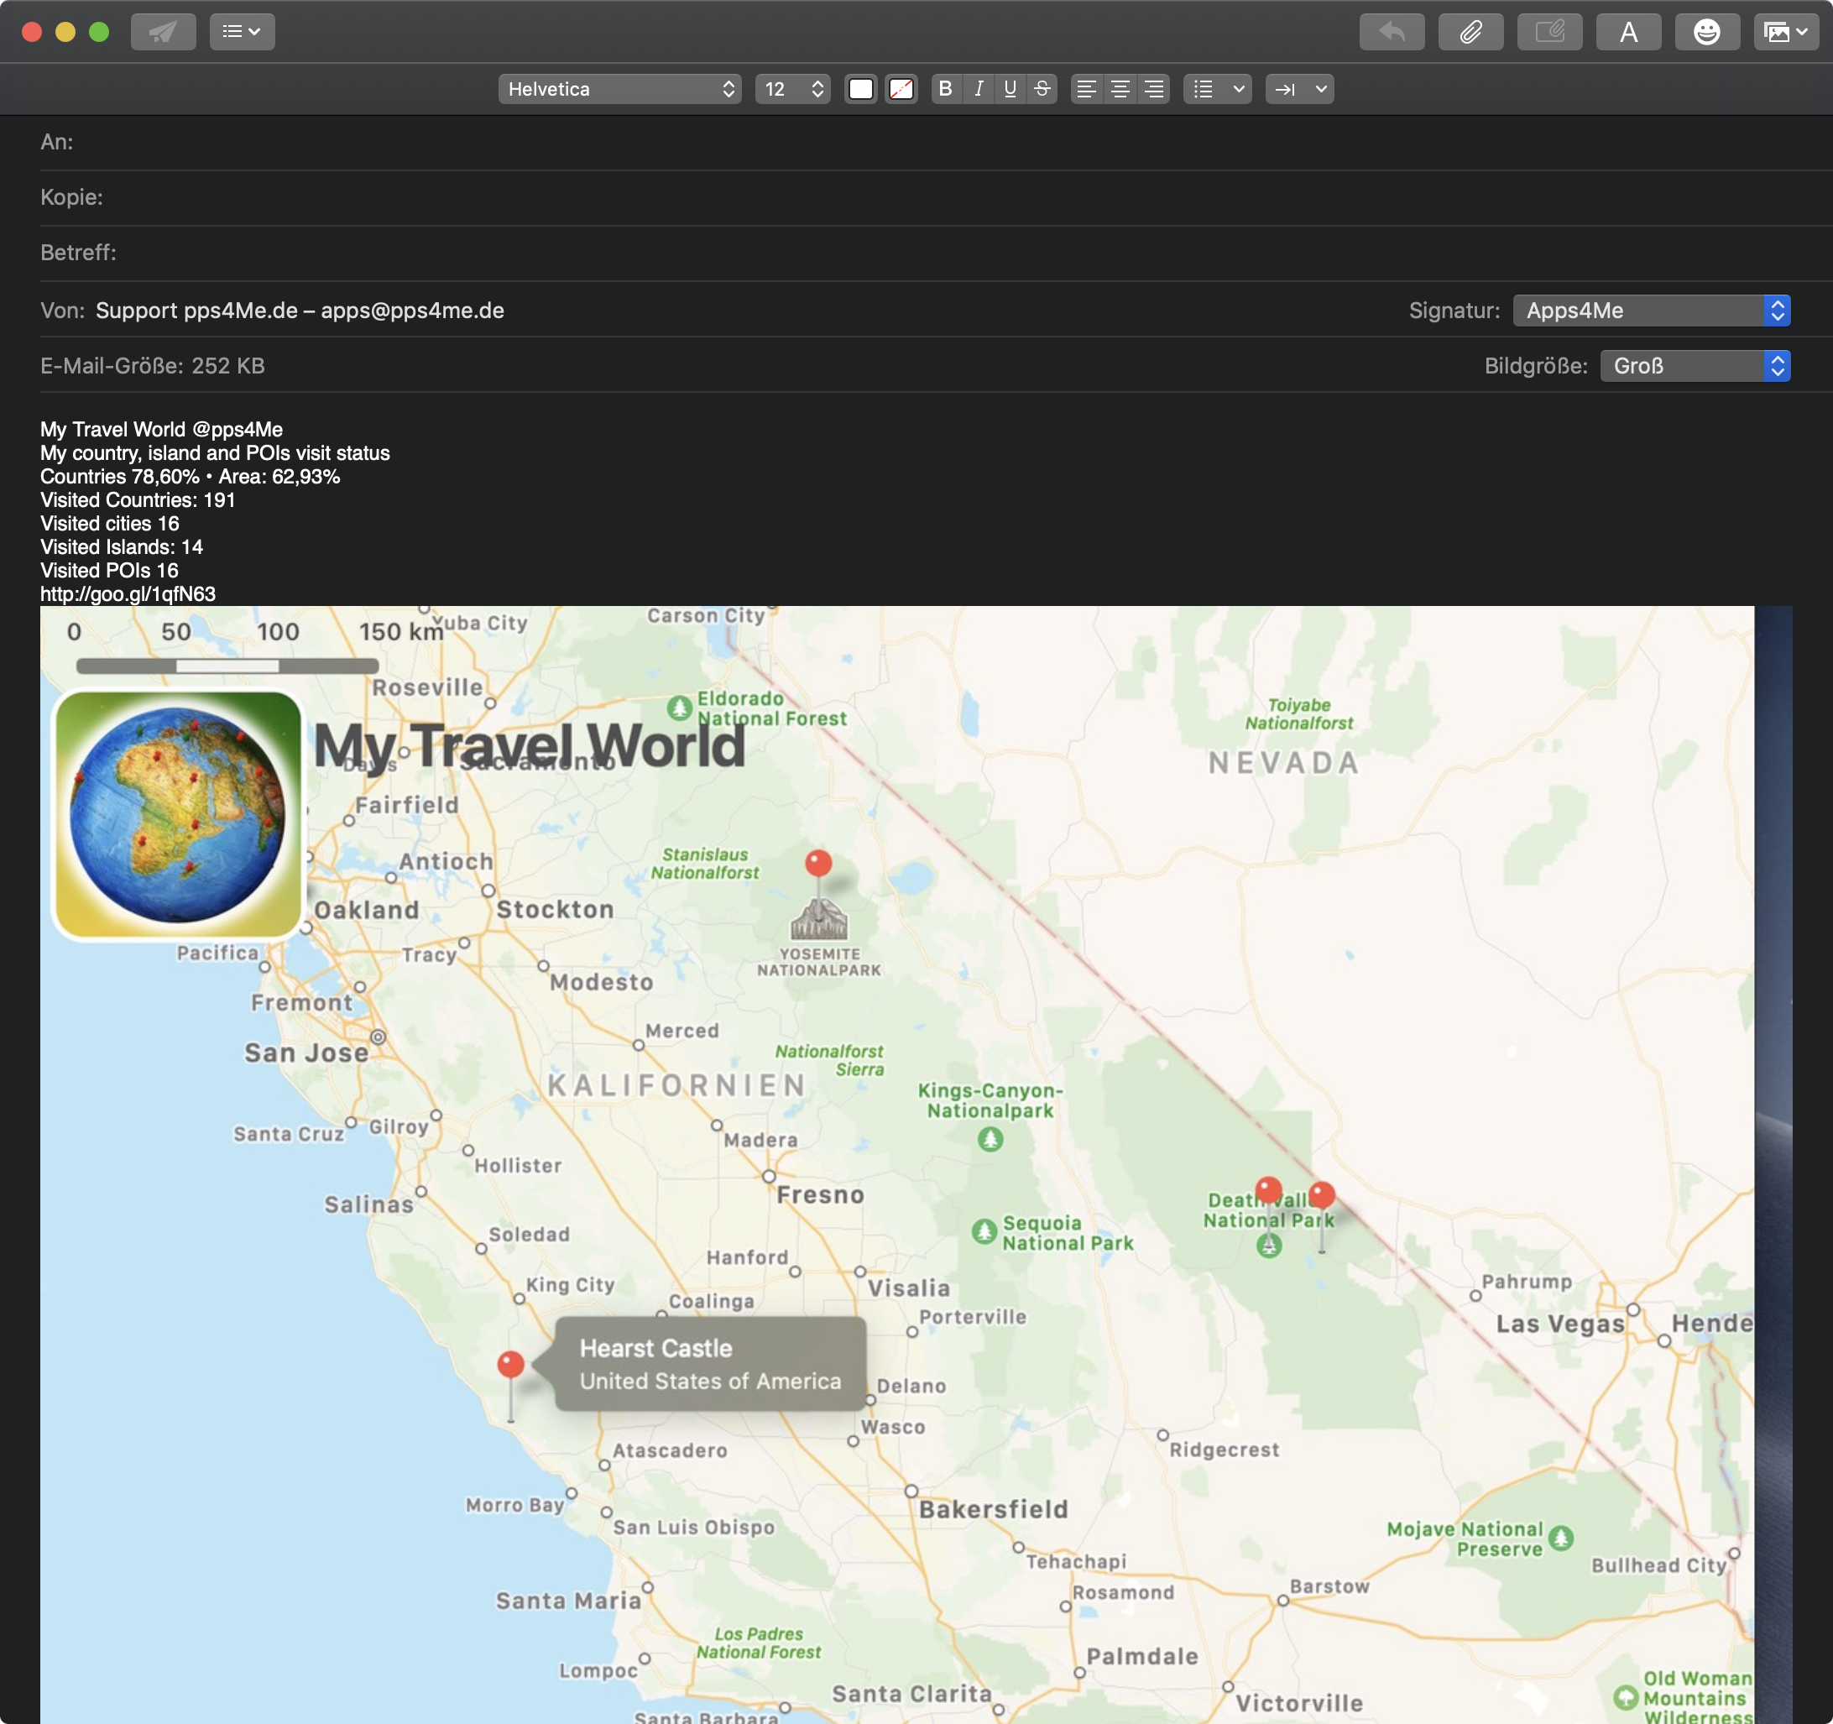Screen dimensions: 1833x1724
Task: Open the markup attachment icon
Action: click(1550, 32)
